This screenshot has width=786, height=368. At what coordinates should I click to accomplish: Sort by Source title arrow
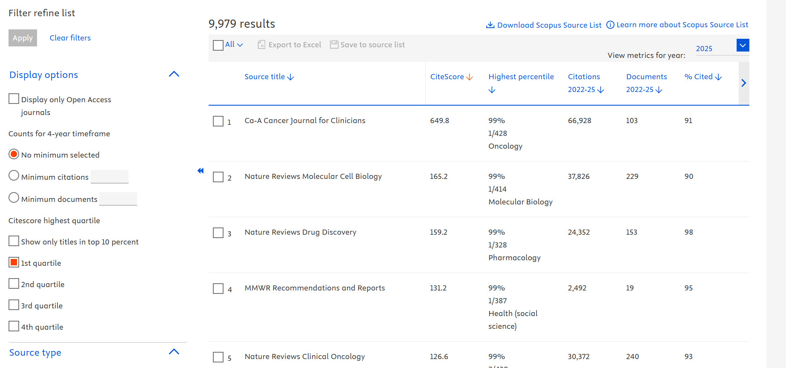click(291, 77)
